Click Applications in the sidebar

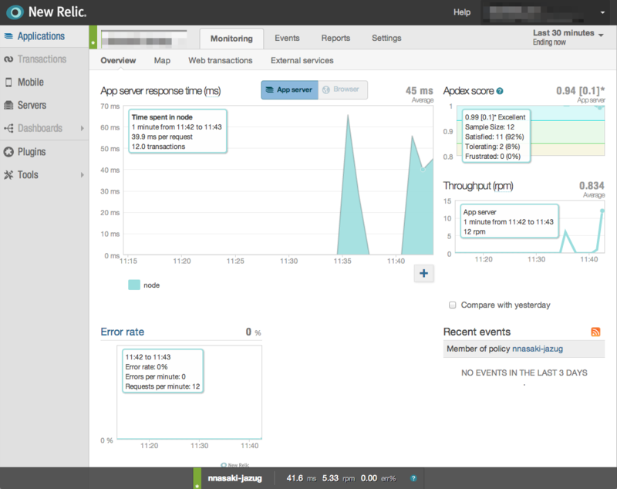[x=41, y=36]
